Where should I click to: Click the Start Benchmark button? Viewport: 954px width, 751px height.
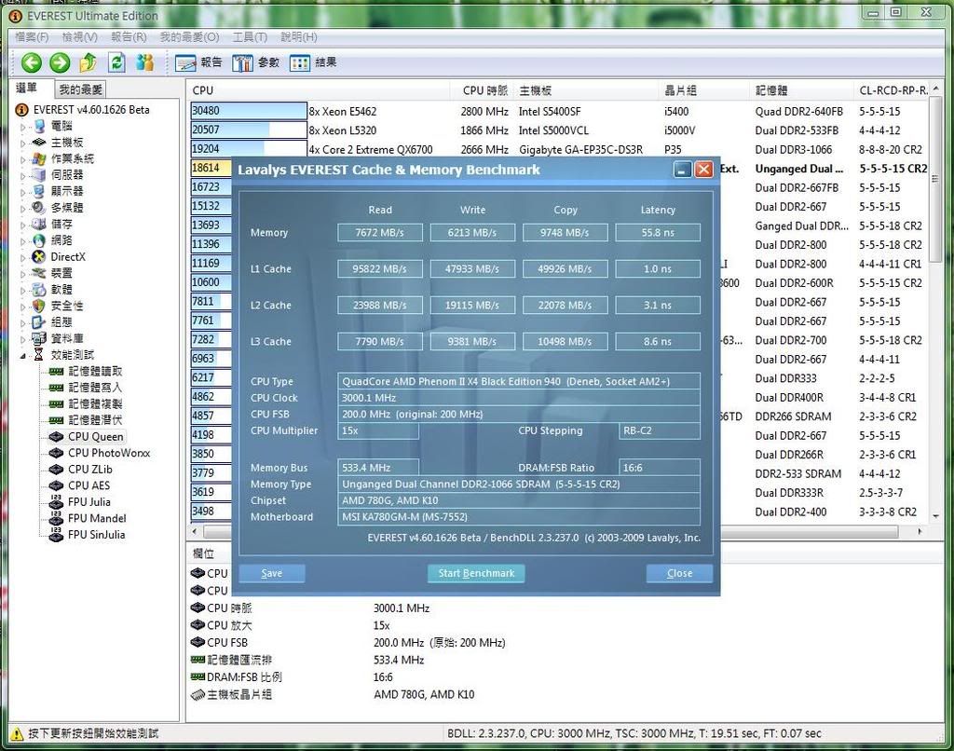(x=476, y=573)
